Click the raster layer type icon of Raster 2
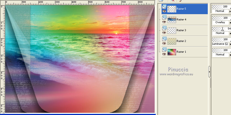This screenshot has height=115, width=231. 164,39
